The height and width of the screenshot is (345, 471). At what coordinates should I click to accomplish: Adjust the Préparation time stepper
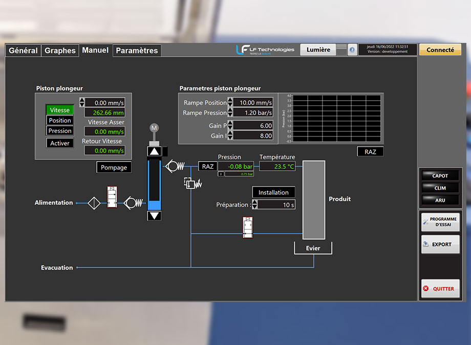click(254, 204)
